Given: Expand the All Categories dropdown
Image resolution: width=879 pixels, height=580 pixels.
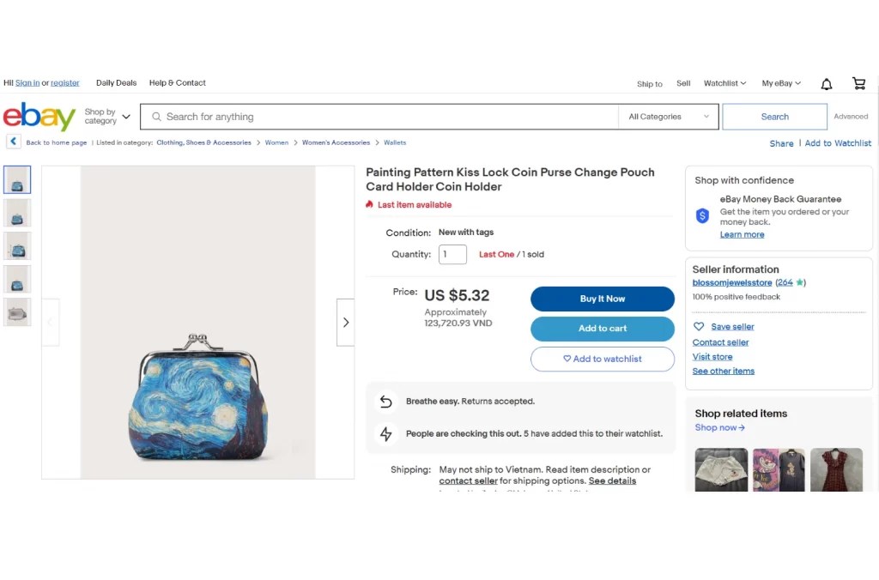Looking at the screenshot, I should point(669,116).
